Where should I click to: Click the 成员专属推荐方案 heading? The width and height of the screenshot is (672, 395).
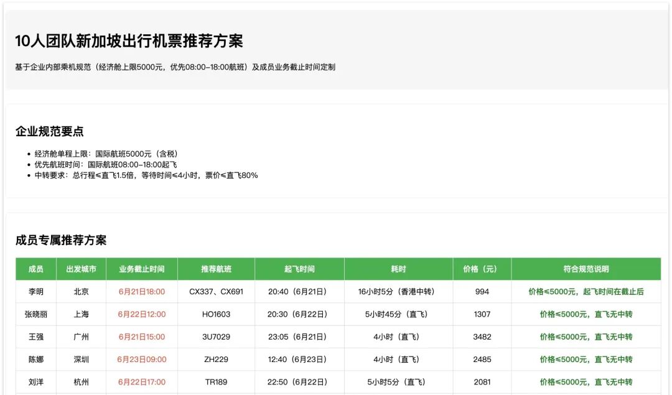point(61,240)
